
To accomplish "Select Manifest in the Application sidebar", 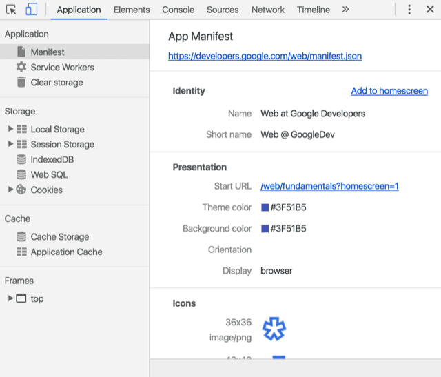I will click(x=48, y=52).
